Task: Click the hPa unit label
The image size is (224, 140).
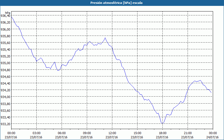Action: (8, 13)
